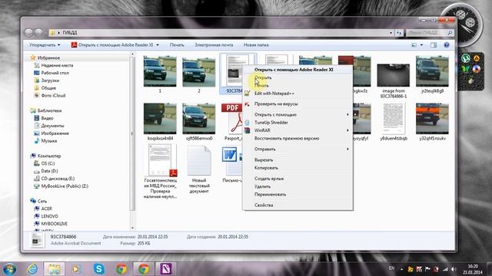Choose Проверить на вирусы in context menu
Image resolution: width=492 pixels, height=276 pixels.
point(298,104)
